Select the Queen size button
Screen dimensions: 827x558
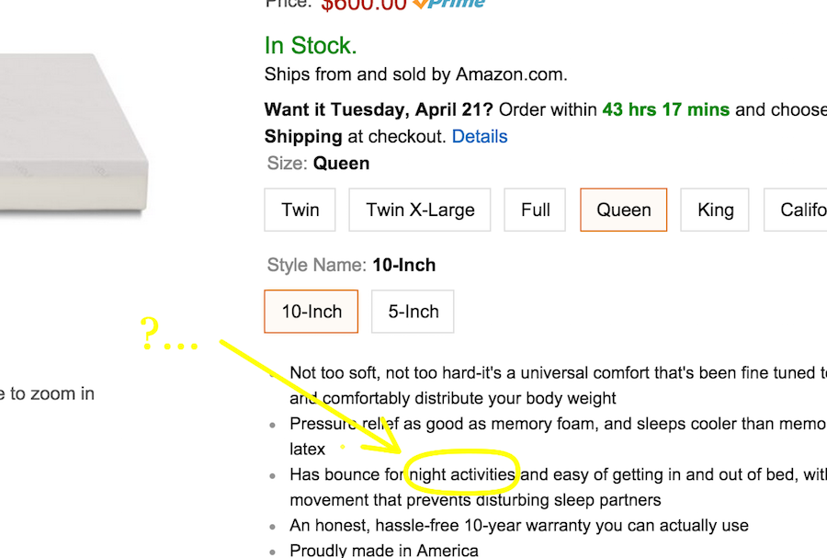[x=624, y=210]
